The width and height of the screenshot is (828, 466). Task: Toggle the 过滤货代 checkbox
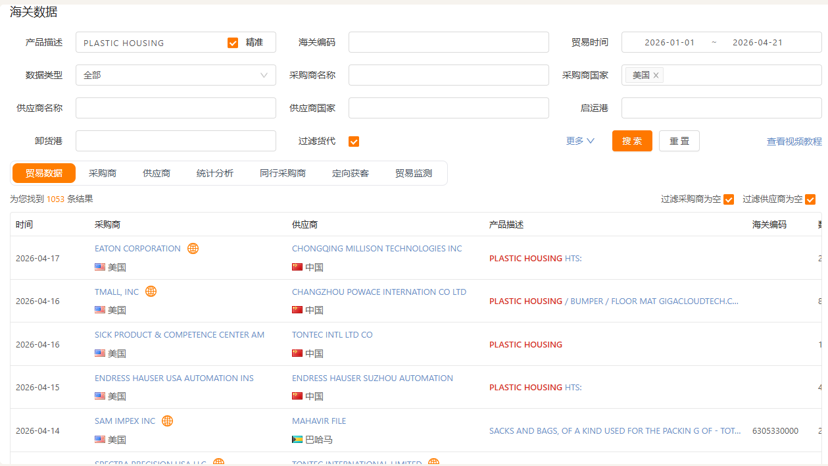tap(354, 142)
